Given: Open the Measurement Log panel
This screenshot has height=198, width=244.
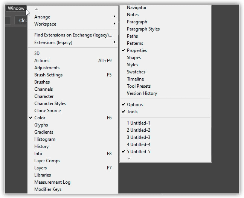Looking at the screenshot, I should [x=73, y=182].
